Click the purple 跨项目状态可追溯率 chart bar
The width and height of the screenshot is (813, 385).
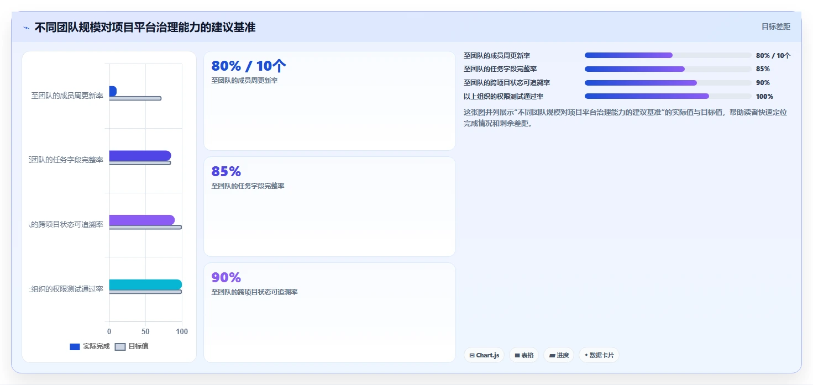[141, 220]
